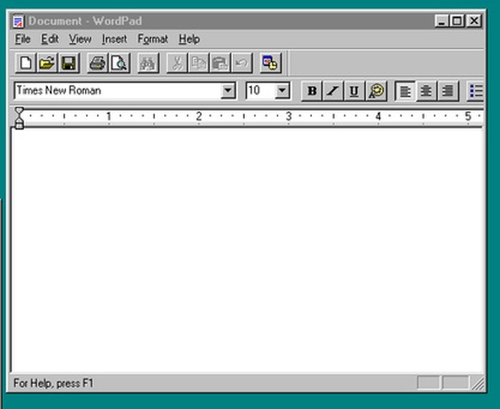Screen dimensions: 500x409
Task: Click the Cut scissors icon
Action: pos(177,63)
